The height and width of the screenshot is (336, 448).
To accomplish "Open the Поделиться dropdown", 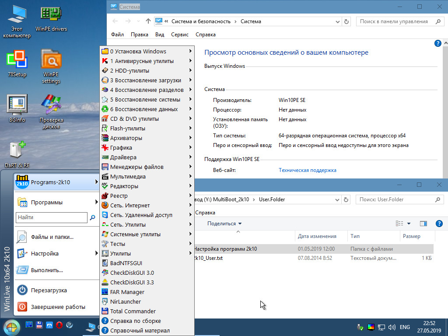I will click(224, 224).
